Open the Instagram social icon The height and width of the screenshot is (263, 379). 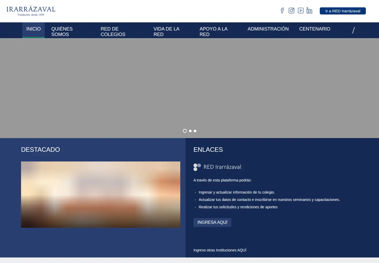tap(291, 11)
